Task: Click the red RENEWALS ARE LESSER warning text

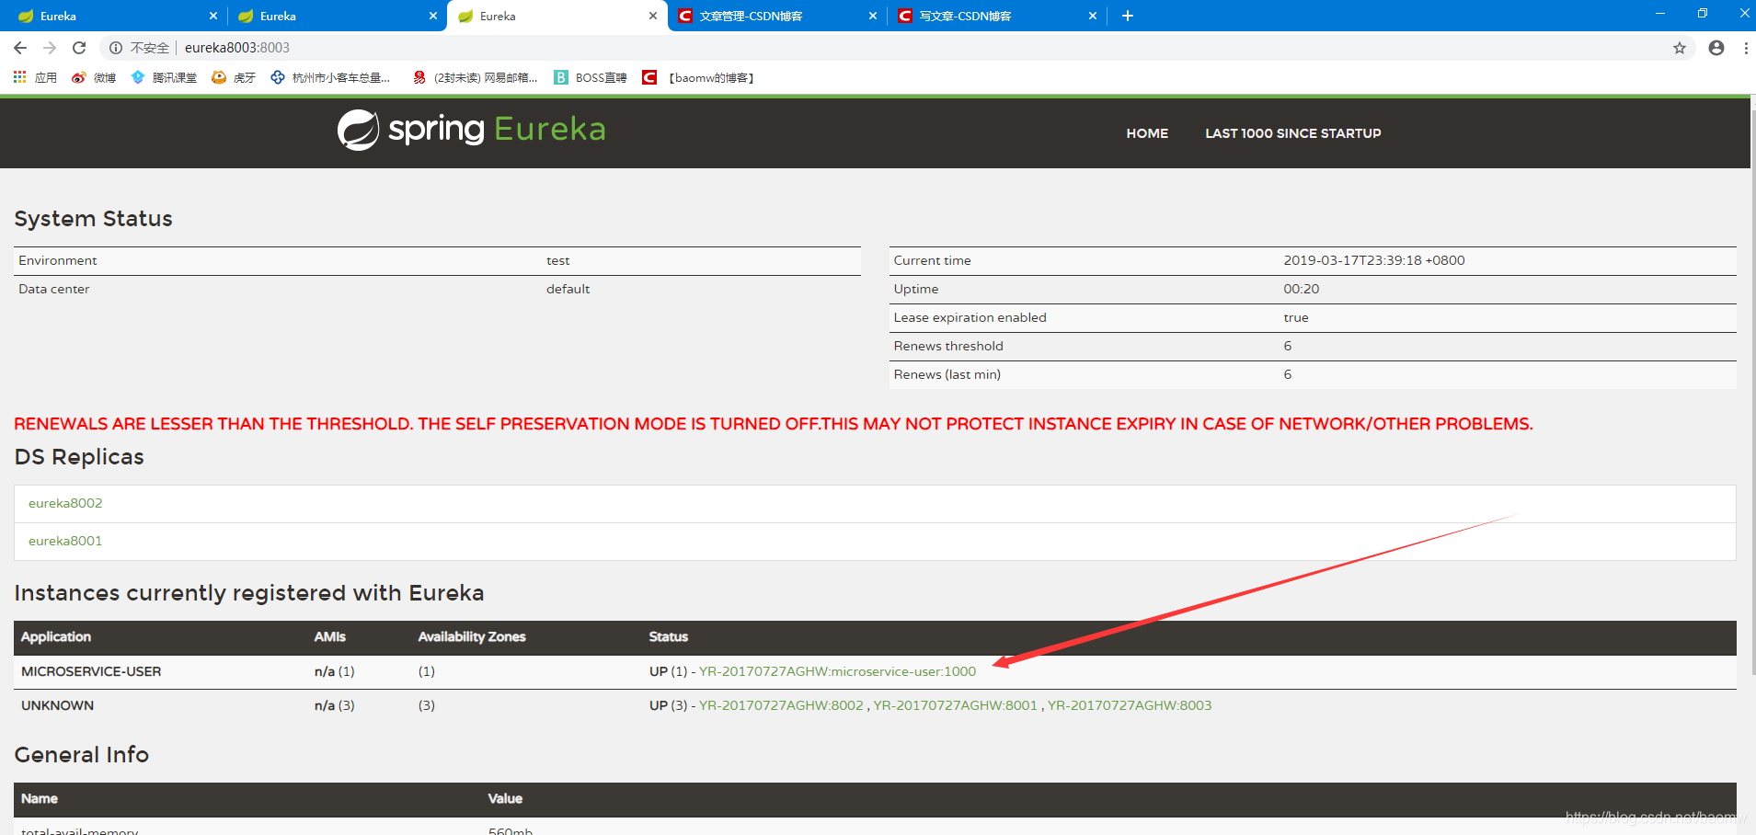Action: tap(773, 424)
